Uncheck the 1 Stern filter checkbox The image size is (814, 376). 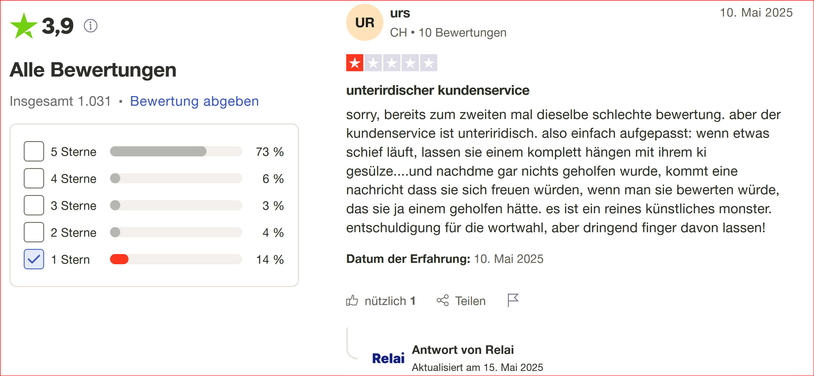pos(34,259)
